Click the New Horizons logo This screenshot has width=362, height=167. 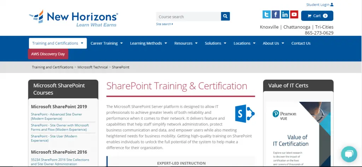(x=74, y=18)
